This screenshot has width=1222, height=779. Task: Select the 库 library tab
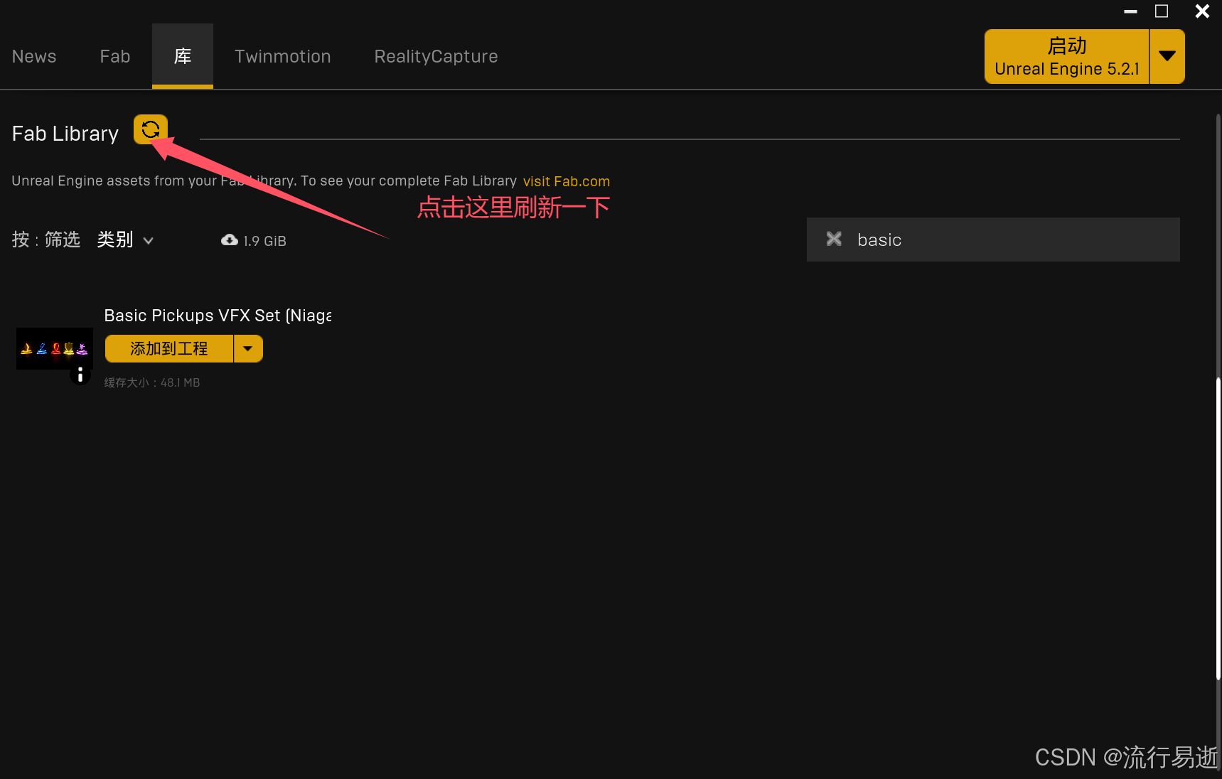183,56
